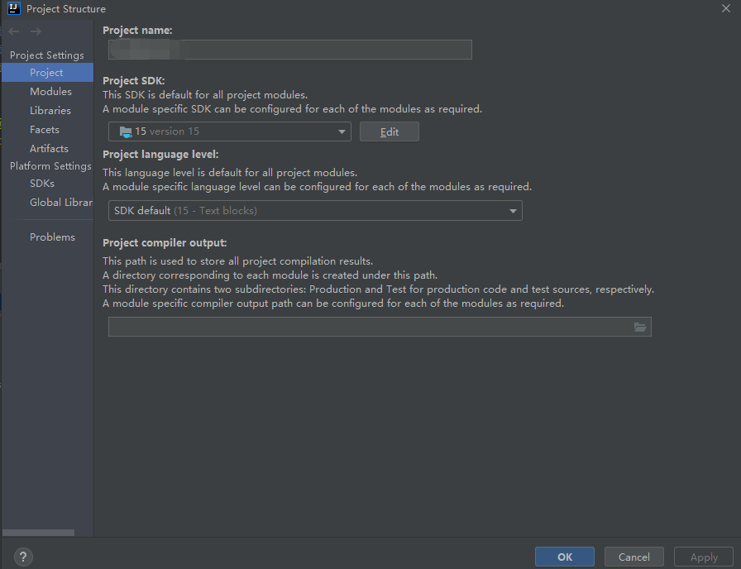This screenshot has width=741, height=569.
Task: Show Global Libraries section
Action: click(61, 203)
